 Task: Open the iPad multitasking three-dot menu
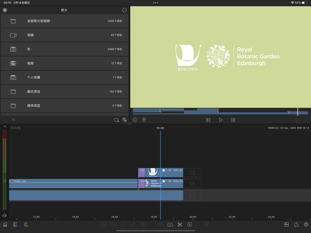155,3
